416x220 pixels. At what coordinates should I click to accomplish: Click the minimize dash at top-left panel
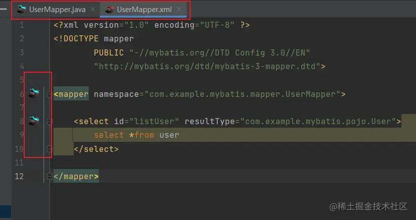[3, 9]
